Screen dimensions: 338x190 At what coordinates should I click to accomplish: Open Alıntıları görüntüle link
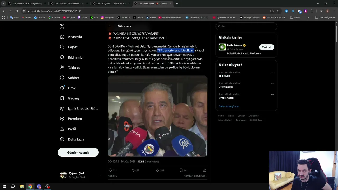coord(195,176)
